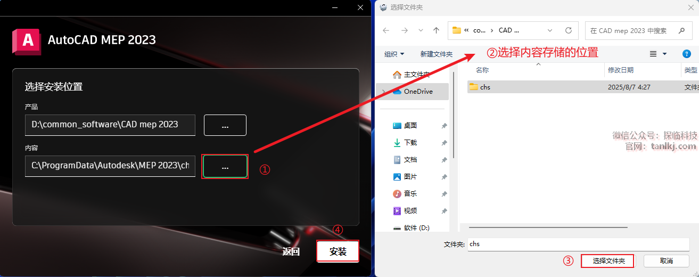Click the 文件夹 name input field

coord(579,244)
